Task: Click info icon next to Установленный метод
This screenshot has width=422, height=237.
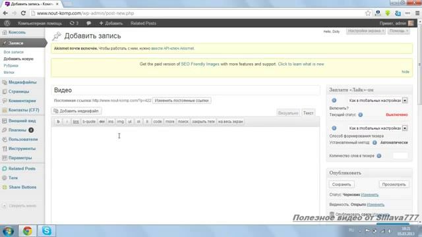Action: pyautogui.click(x=375, y=143)
